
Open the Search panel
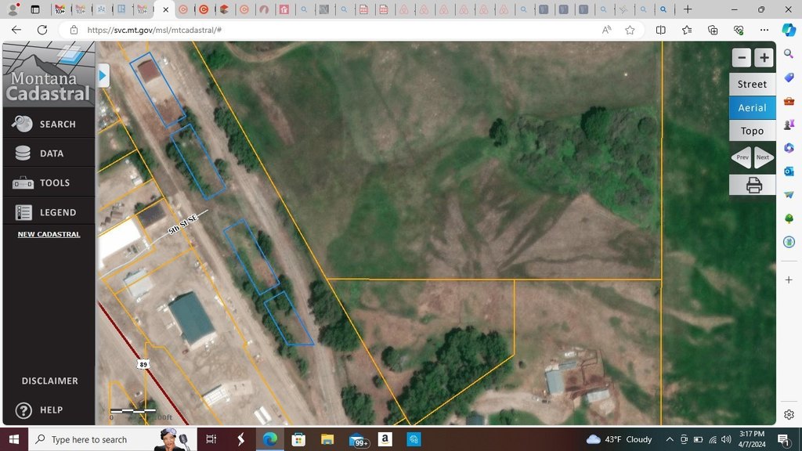pyautogui.click(x=48, y=124)
